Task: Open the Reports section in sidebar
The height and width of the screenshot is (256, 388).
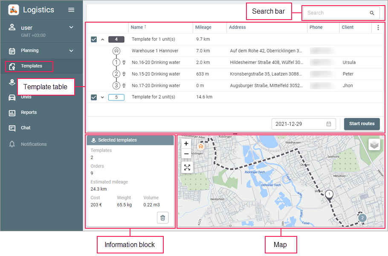Action: pyautogui.click(x=29, y=113)
